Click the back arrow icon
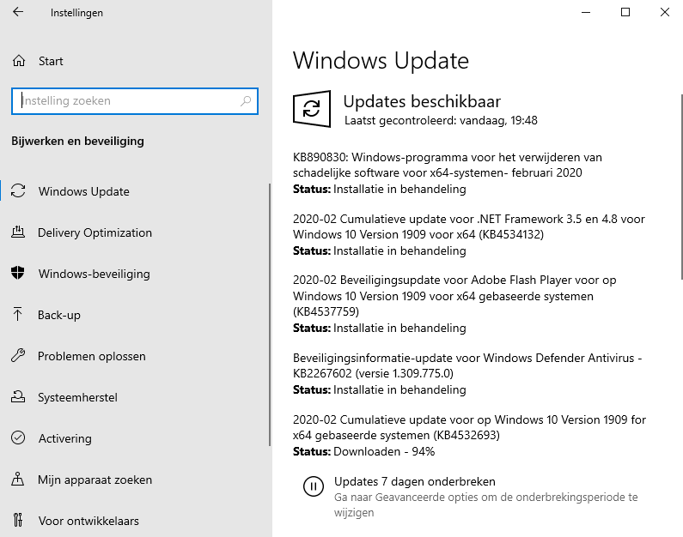This screenshot has width=683, height=537. (x=19, y=13)
